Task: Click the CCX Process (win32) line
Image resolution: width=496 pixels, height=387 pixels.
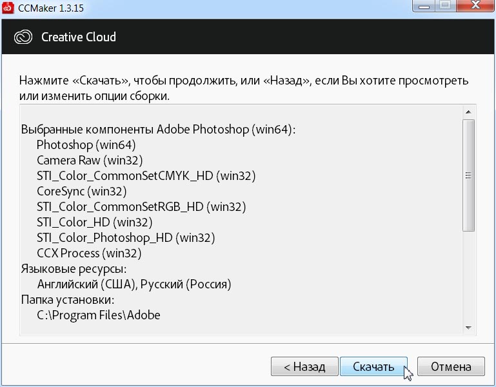Action: (x=89, y=253)
